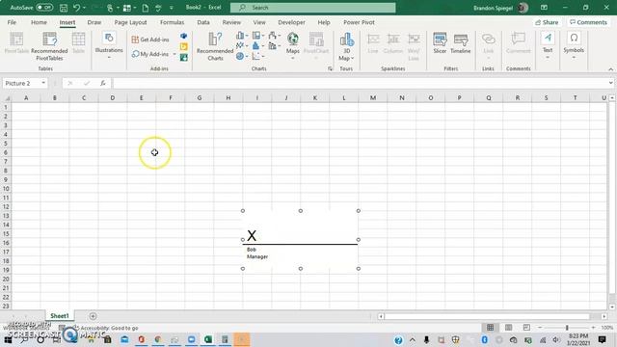Open the Charts group dialog launcher

point(330,68)
